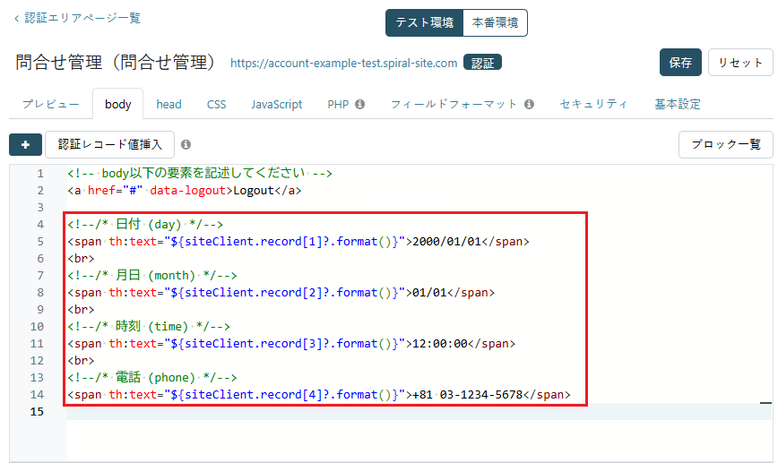This screenshot has height=463, width=778.
Task: Click info icon beside PHP tab
Action: 360,104
